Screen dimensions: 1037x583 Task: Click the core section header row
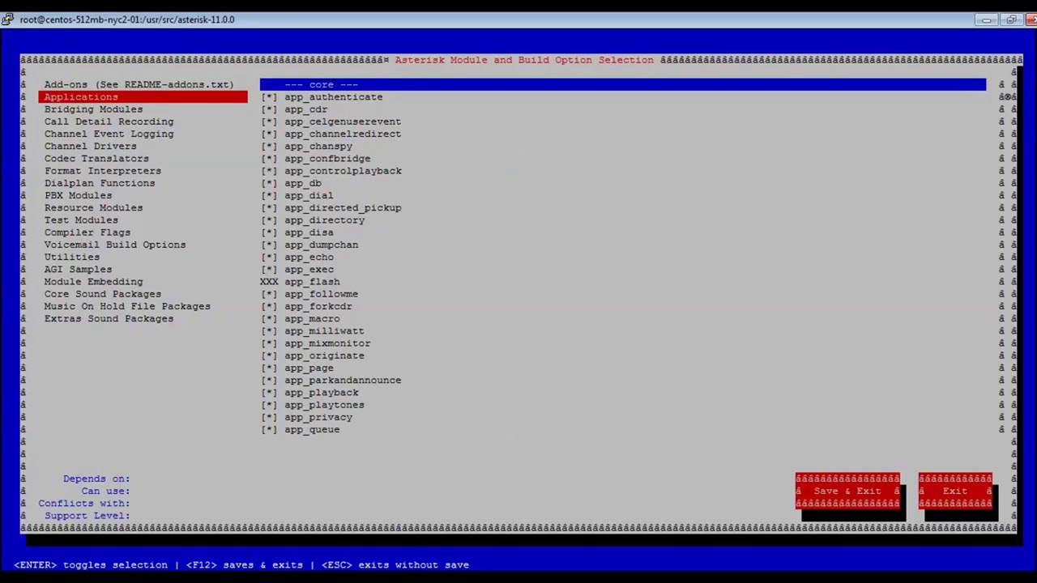623,84
